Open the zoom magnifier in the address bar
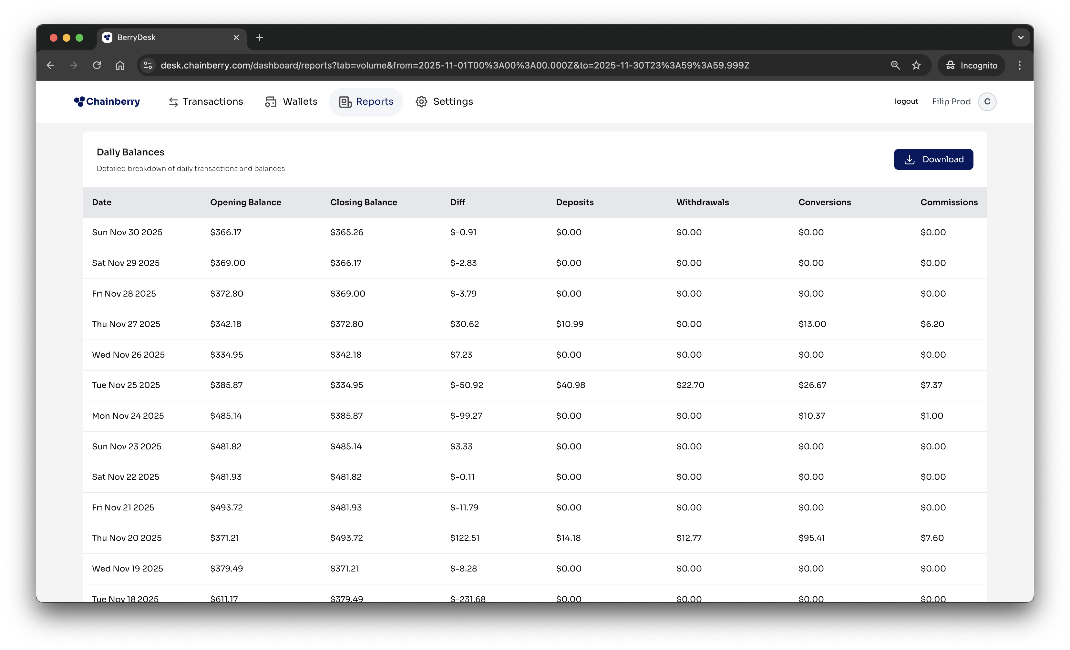This screenshot has width=1070, height=650. (895, 65)
